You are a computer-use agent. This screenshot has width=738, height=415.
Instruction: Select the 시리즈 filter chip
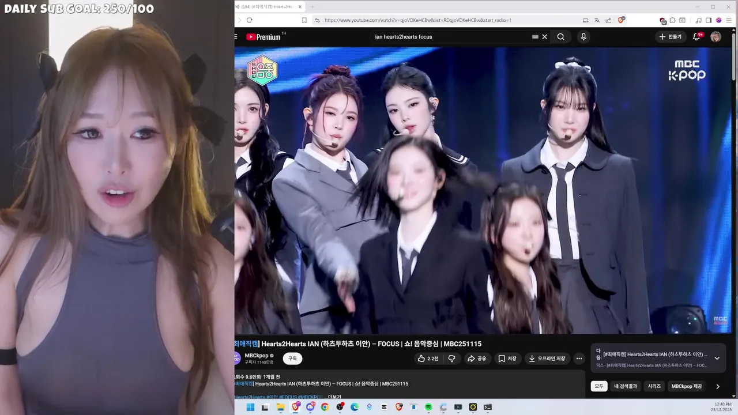point(654,386)
